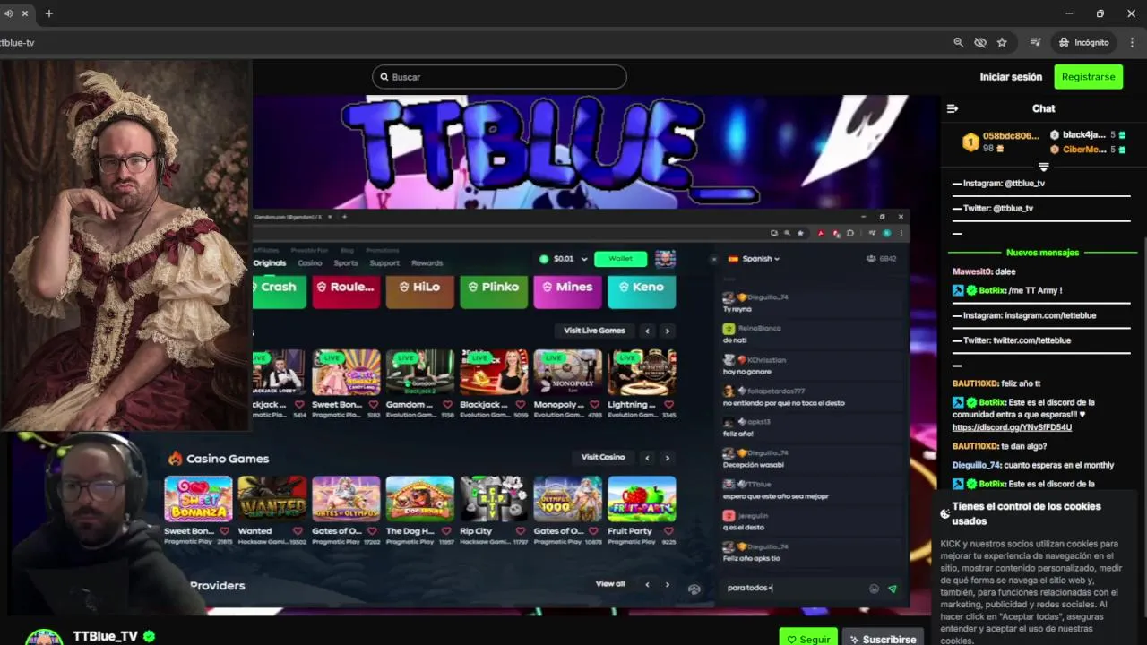The image size is (1147, 645).
Task: Open emoji picker in Gamdom chat
Action: point(874,589)
